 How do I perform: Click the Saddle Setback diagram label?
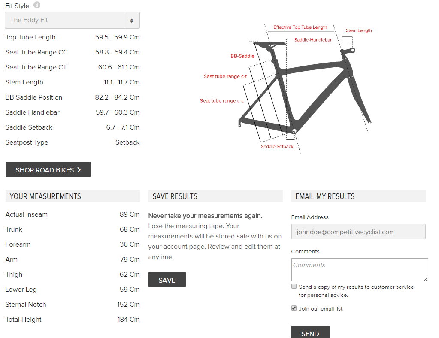pos(277,147)
